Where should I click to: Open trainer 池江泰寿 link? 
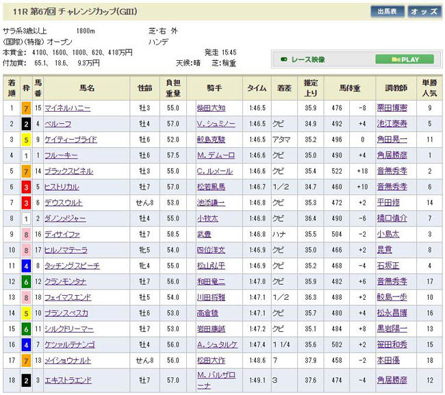click(394, 124)
